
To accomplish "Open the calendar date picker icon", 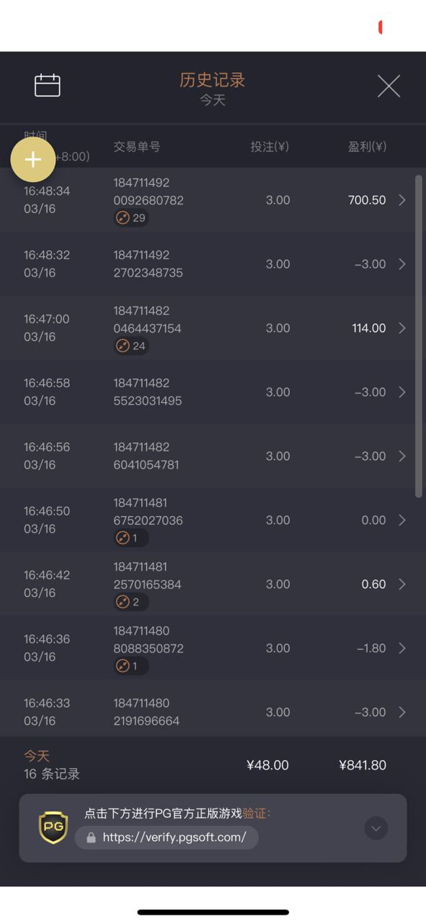I will click(x=48, y=85).
